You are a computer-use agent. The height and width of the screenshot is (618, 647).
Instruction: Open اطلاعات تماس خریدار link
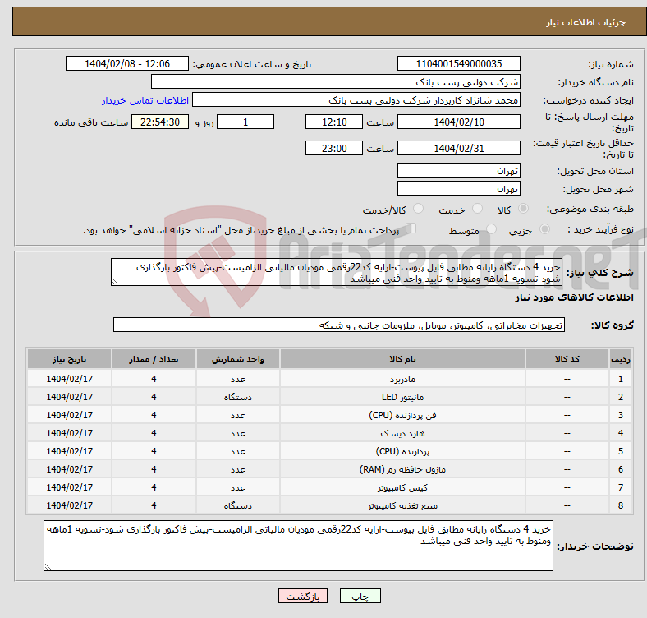[x=145, y=100]
